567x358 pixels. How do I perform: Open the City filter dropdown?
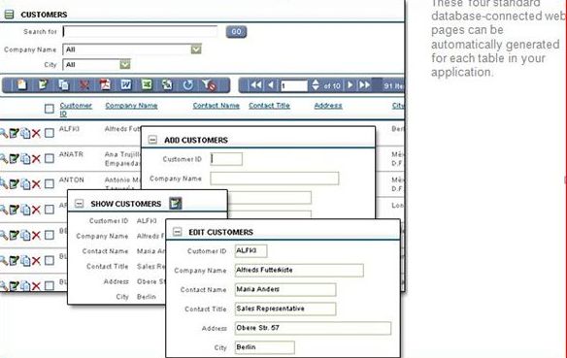click(124, 65)
